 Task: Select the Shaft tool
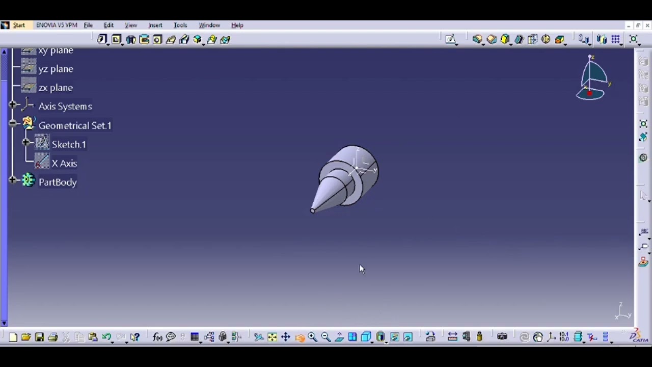131,40
